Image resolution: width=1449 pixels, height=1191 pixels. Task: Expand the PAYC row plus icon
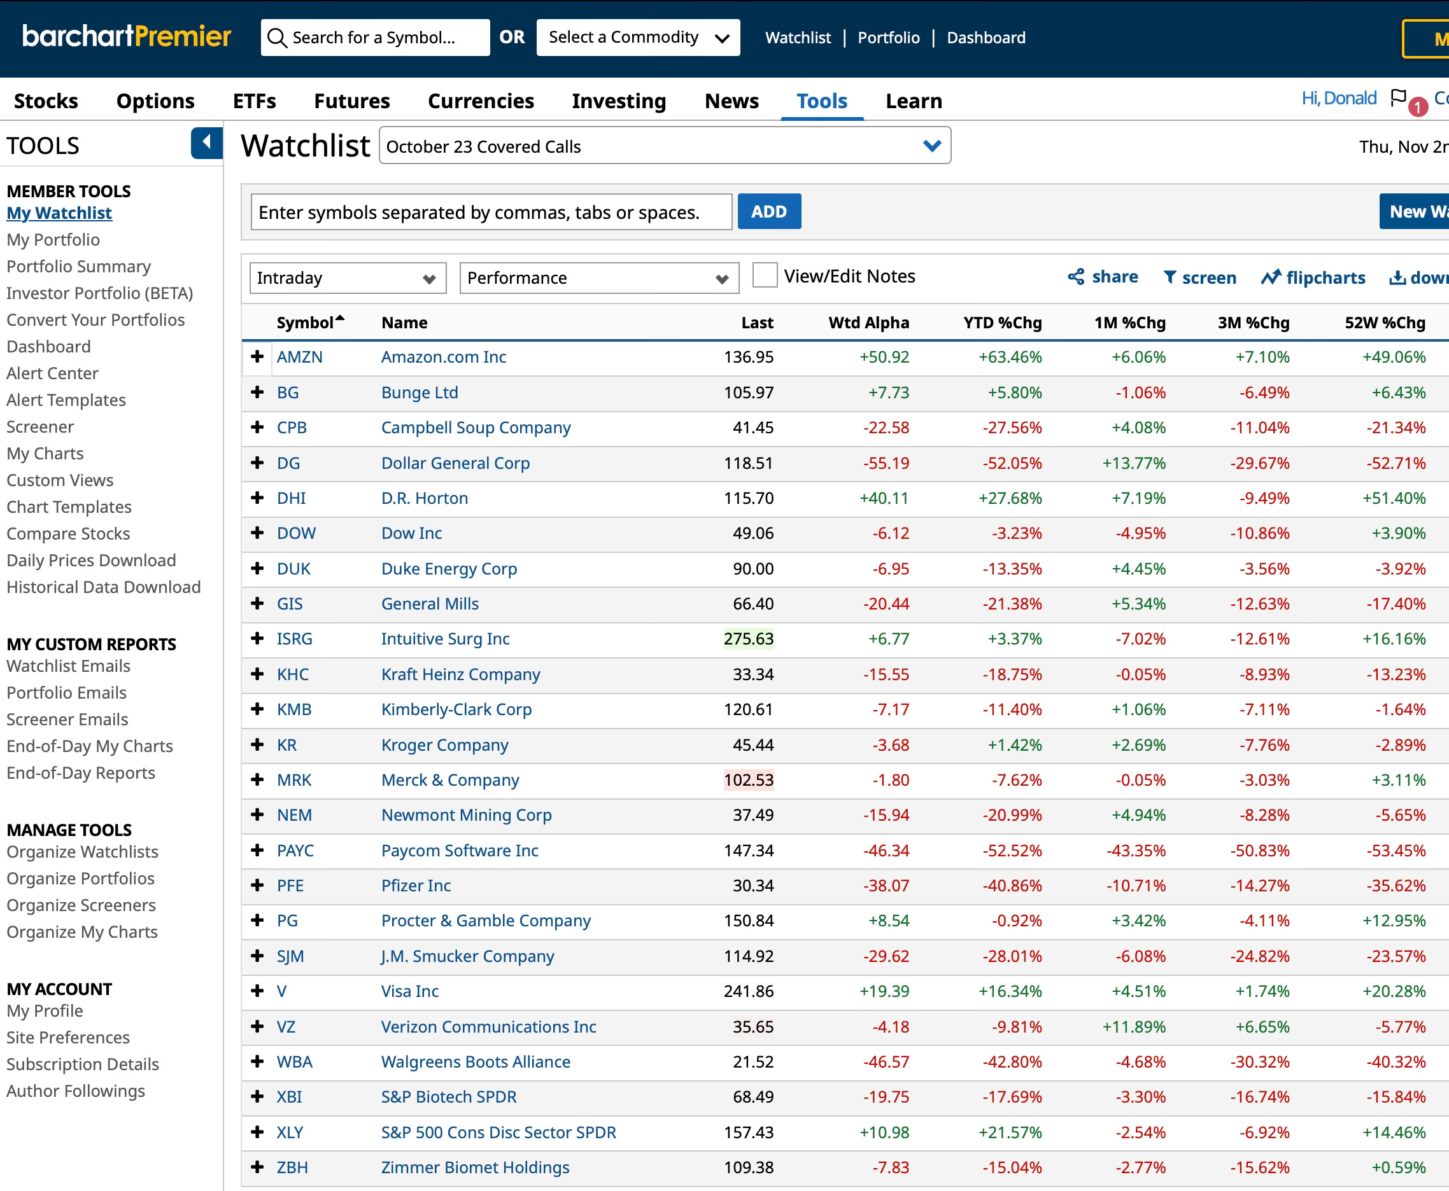coord(257,851)
